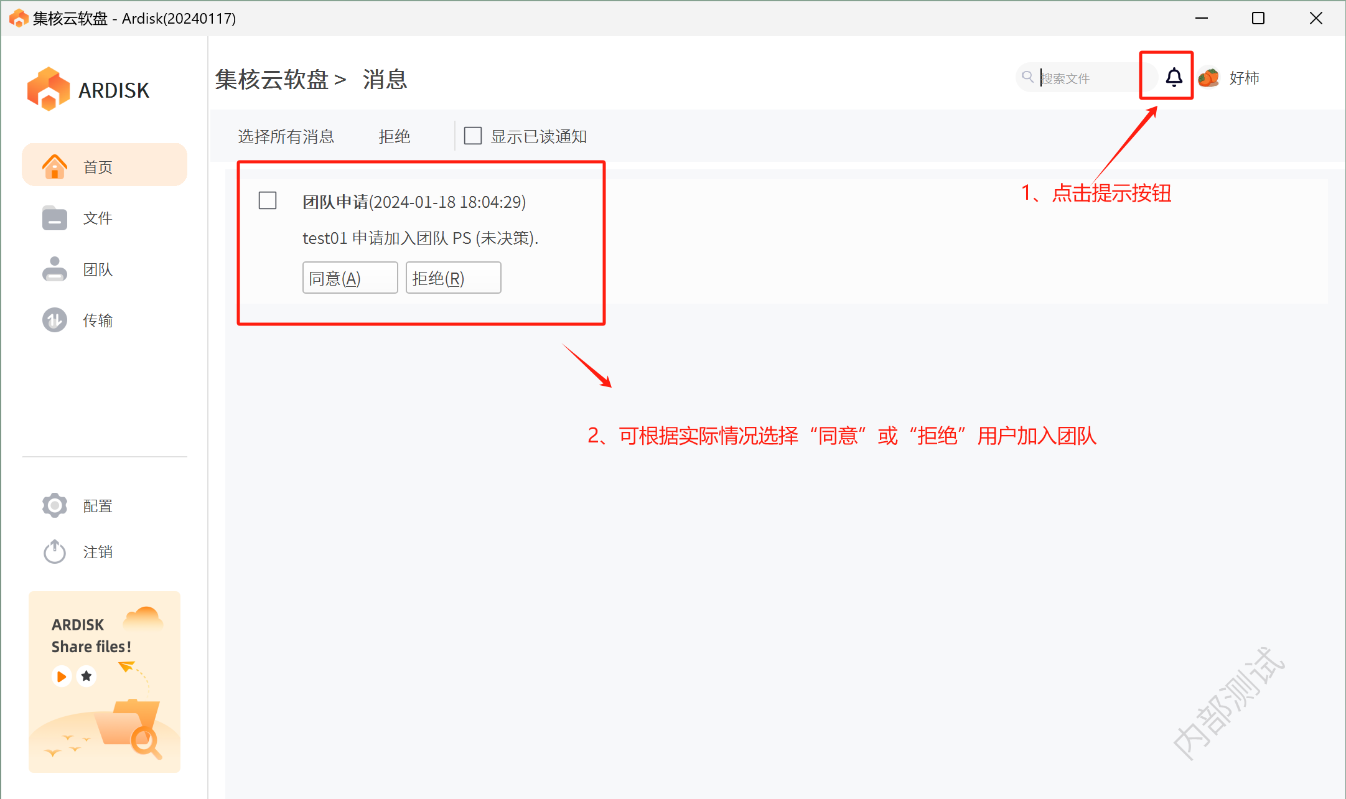The height and width of the screenshot is (799, 1346).
Task: Click the 集核云软盘 breadcrumb link
Action: click(271, 80)
